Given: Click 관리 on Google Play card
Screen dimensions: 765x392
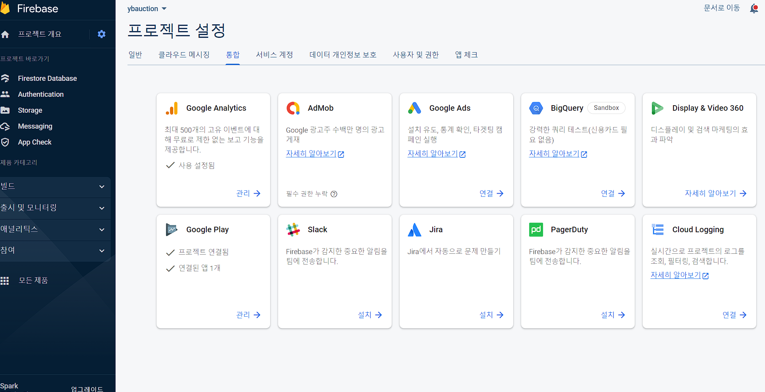Looking at the screenshot, I should 248,315.
